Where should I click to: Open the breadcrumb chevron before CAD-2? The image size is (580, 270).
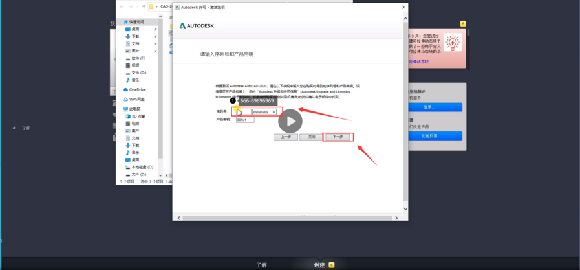coord(157,6)
